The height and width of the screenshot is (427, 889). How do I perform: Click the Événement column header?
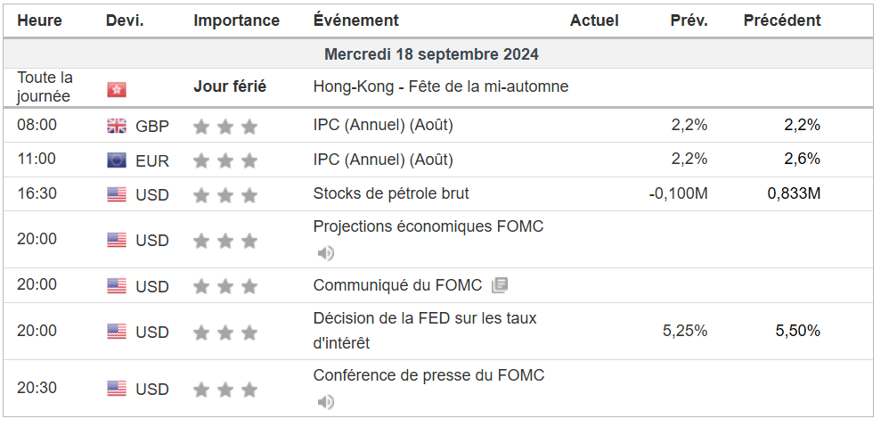356,21
